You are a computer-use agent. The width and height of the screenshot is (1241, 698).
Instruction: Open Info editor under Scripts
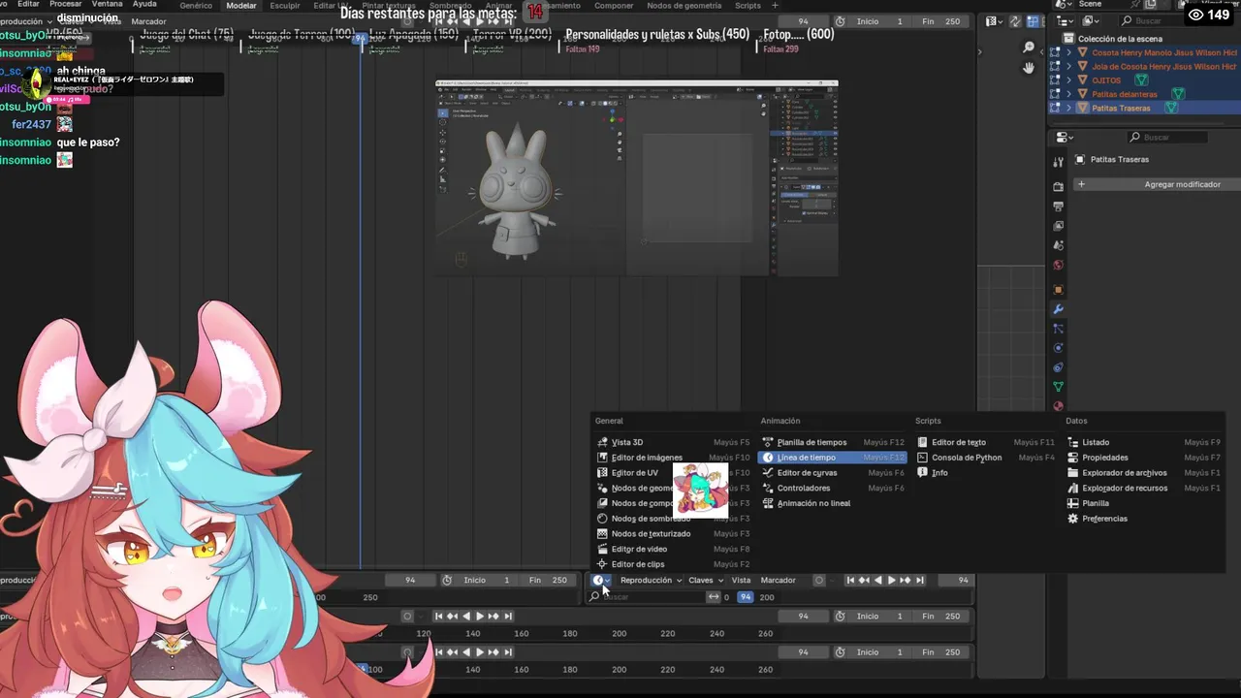(986, 473)
